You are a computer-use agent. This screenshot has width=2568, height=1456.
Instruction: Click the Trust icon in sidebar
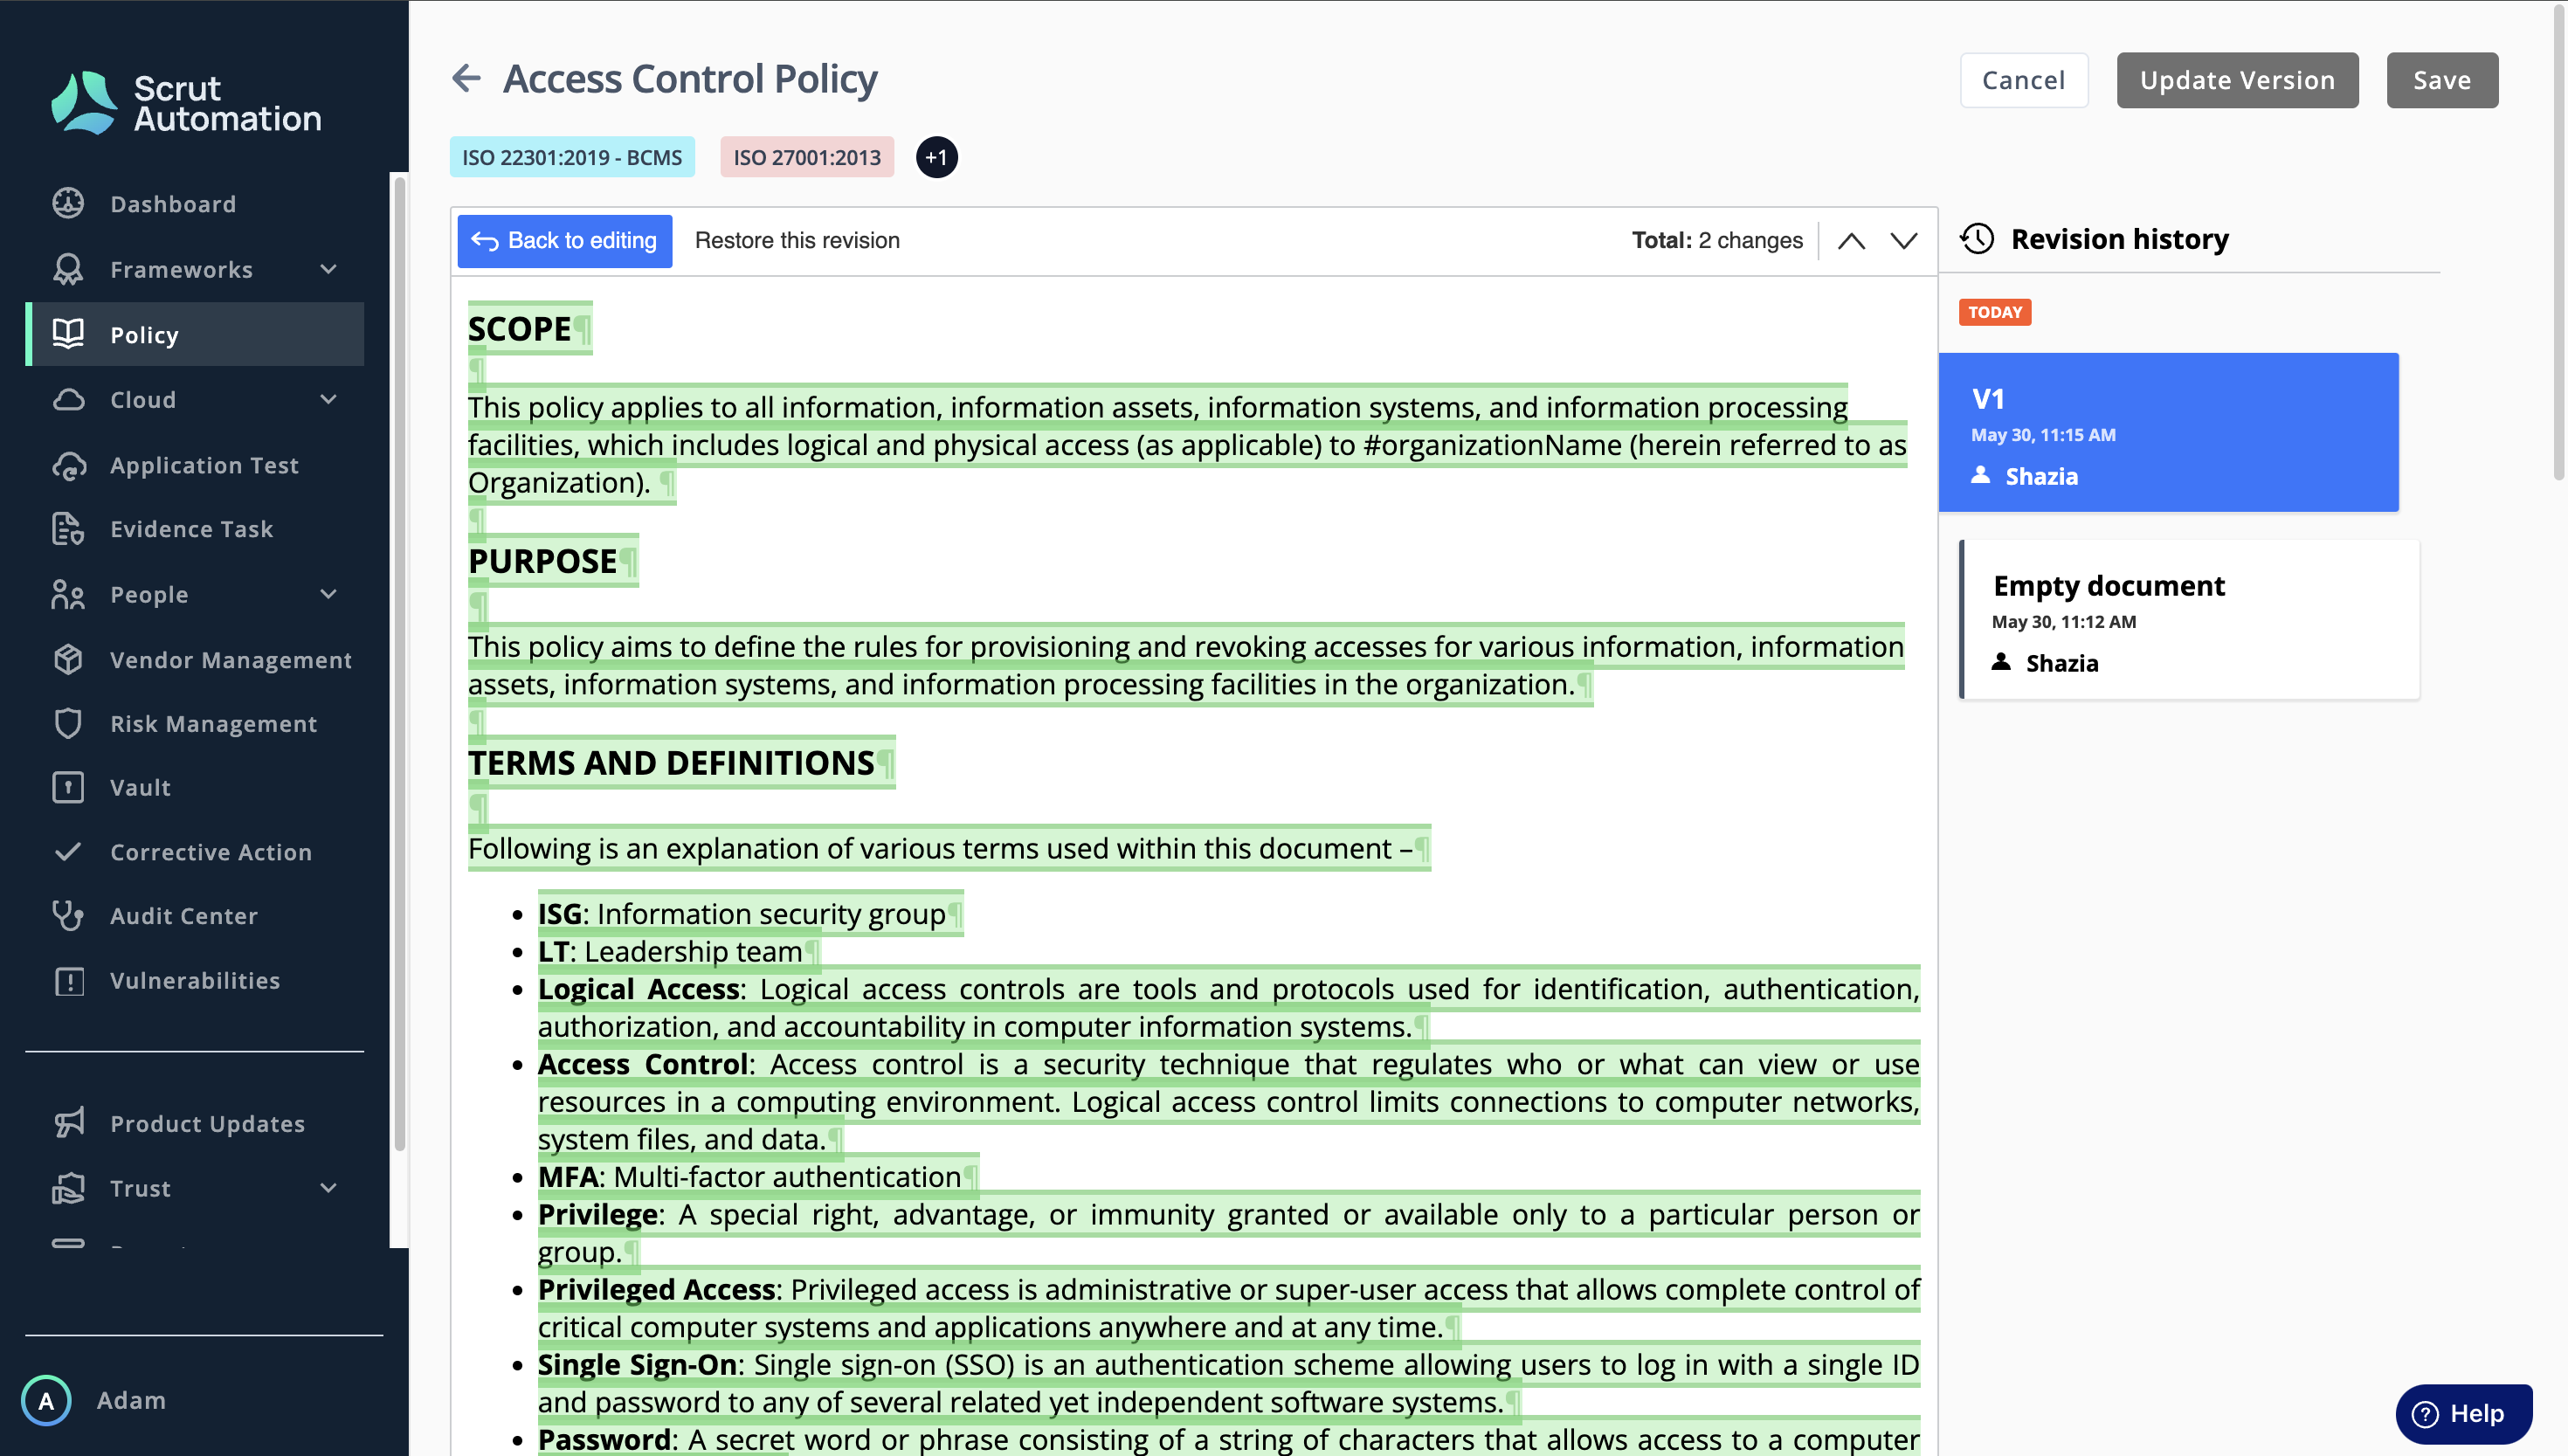tap(68, 1188)
